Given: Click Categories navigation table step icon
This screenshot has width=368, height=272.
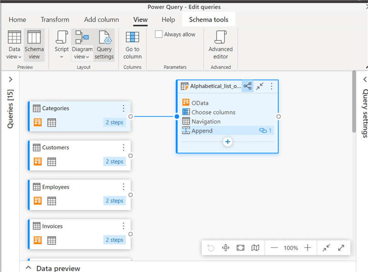Looking at the screenshot, I should [x=51, y=122].
